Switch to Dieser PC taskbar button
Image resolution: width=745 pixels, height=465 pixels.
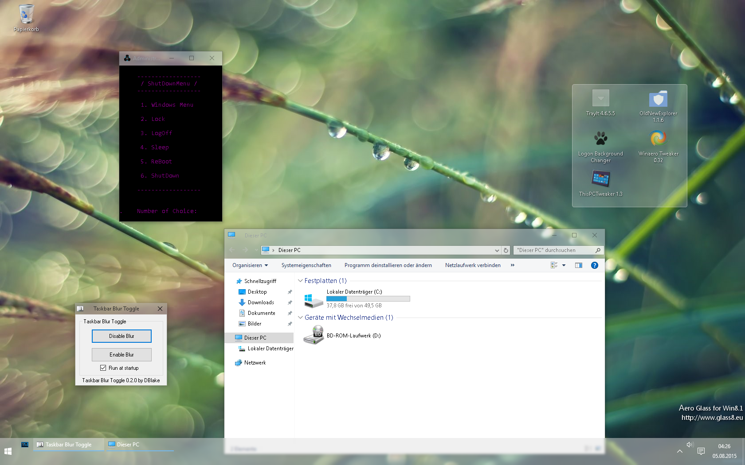[x=139, y=445]
